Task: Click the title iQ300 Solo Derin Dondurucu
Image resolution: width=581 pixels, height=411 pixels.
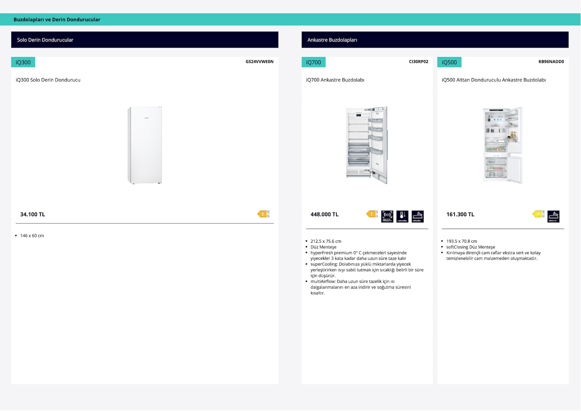Action: point(48,80)
